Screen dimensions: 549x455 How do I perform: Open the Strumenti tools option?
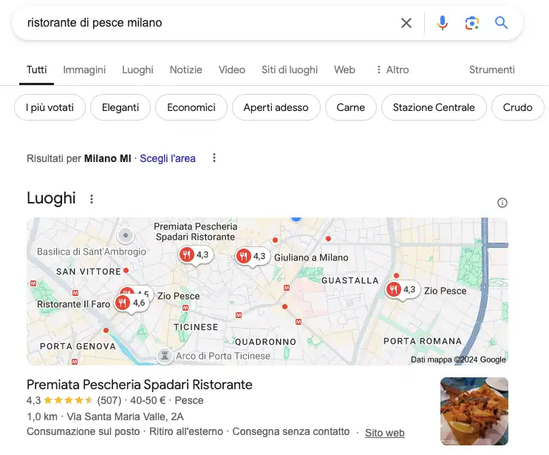[492, 70]
